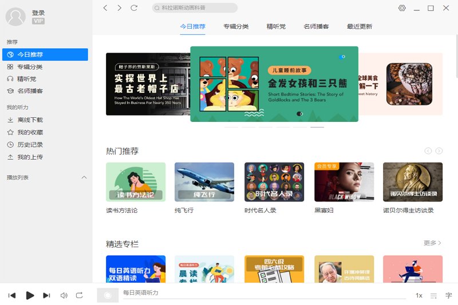This screenshot has height=305, width=458.
Task: Navigate back using the back arrow
Action: pyautogui.click(x=105, y=8)
